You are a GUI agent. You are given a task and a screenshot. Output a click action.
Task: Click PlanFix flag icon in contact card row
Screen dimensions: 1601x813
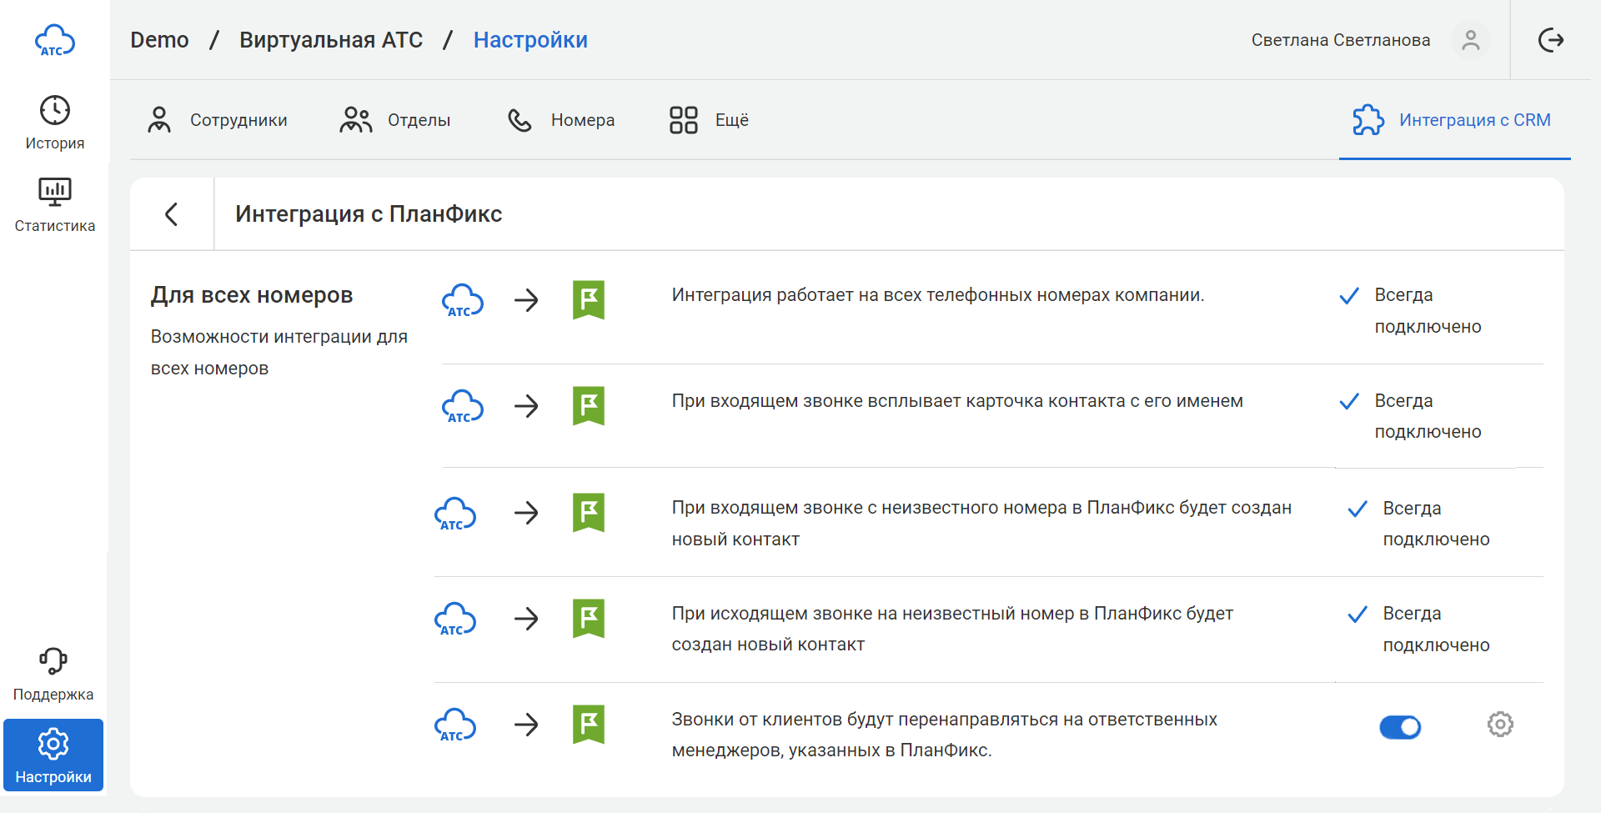coord(589,406)
